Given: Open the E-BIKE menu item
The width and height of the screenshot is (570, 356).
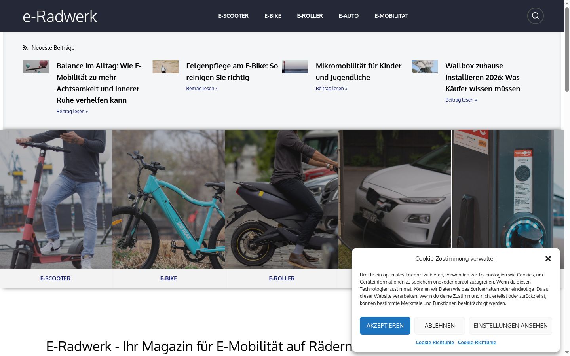Looking at the screenshot, I should pos(273,16).
